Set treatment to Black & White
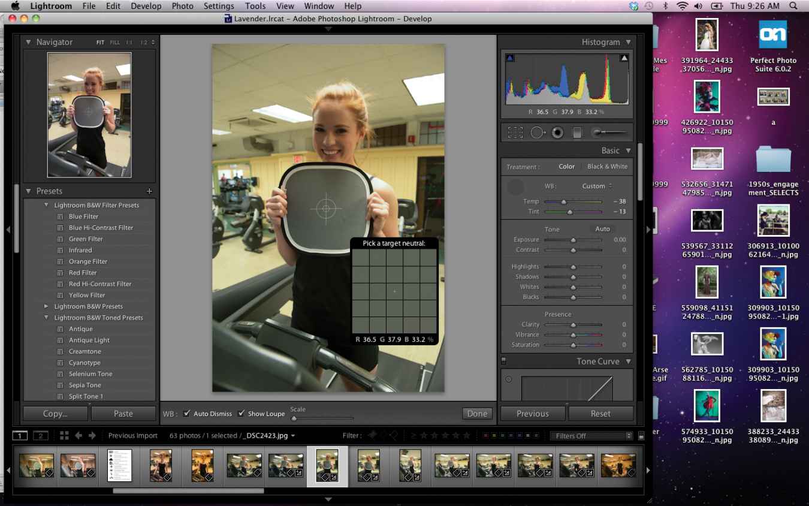 (607, 167)
